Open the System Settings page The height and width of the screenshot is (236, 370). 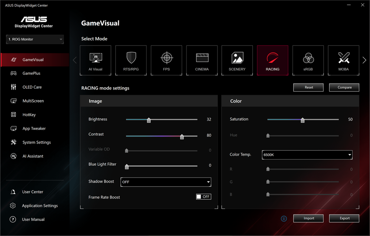(x=36, y=143)
